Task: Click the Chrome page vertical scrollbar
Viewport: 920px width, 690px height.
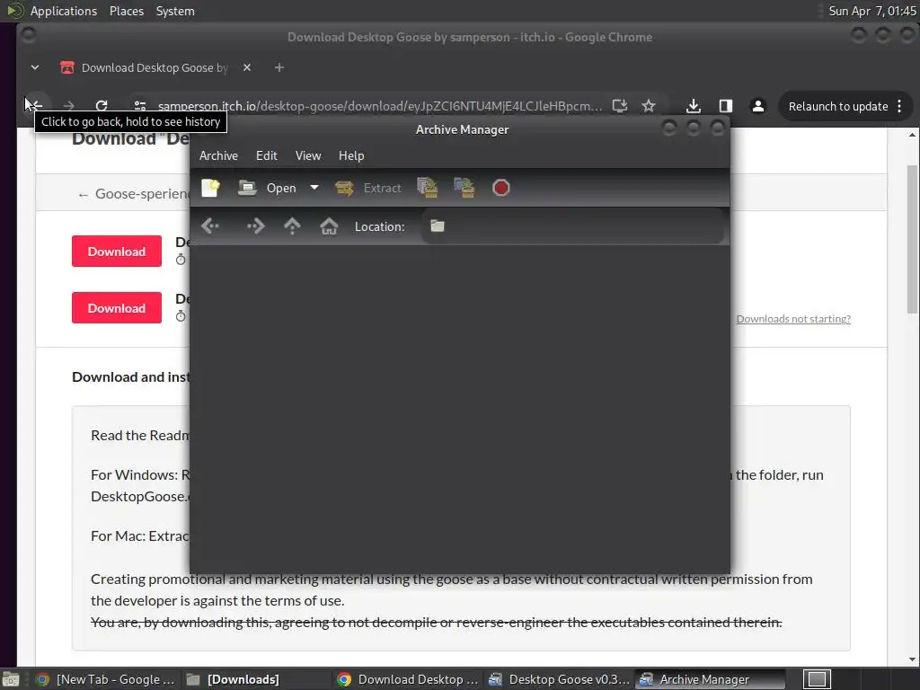Action: tap(913, 241)
